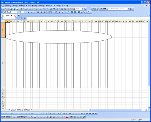This screenshot has width=151, height=122.
Task: Click the Print icon
Action: click(21, 9)
